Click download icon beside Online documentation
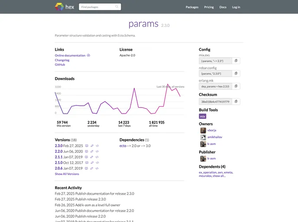The height and width of the screenshot is (222, 298). click(88, 55)
